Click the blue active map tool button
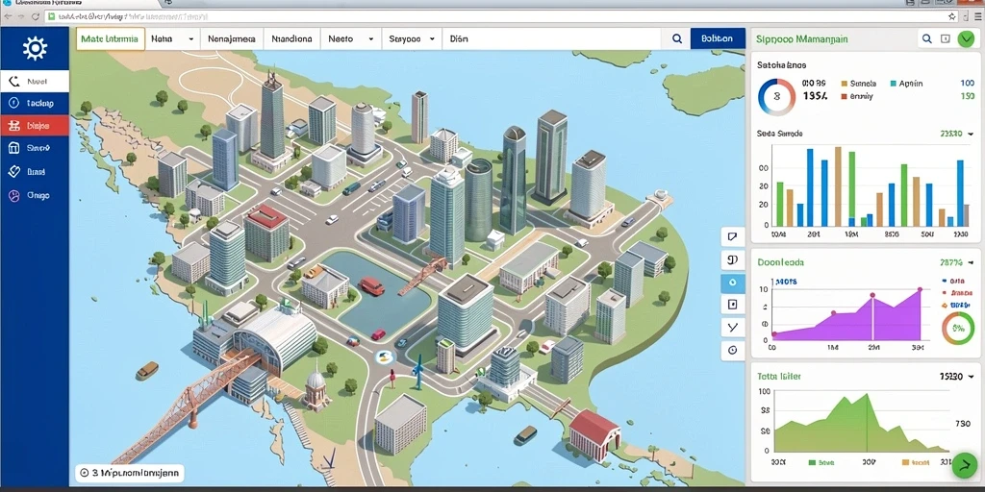 732,283
